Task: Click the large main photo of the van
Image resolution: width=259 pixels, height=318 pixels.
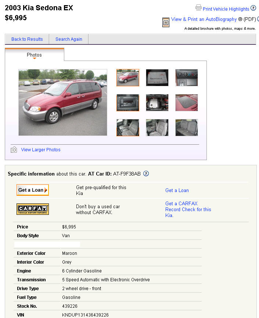Action: [63, 102]
